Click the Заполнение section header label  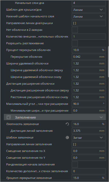pyautogui.click(x=25, y=117)
